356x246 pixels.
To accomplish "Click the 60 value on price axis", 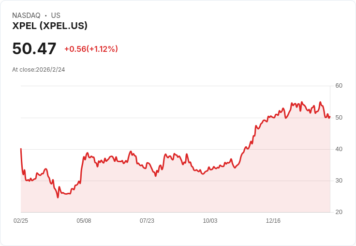I will [339, 86].
